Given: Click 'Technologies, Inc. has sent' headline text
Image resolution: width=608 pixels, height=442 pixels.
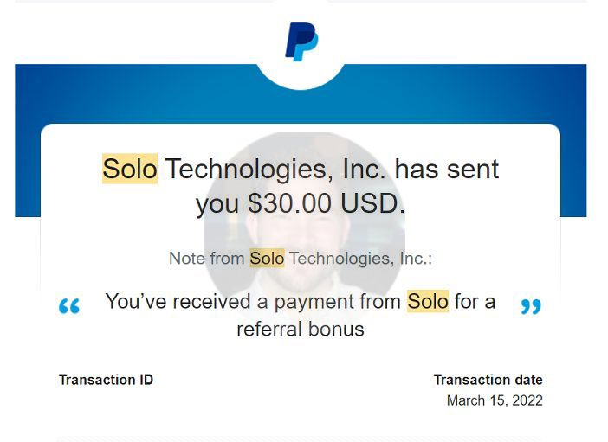Looking at the screenshot, I should (x=333, y=169).
